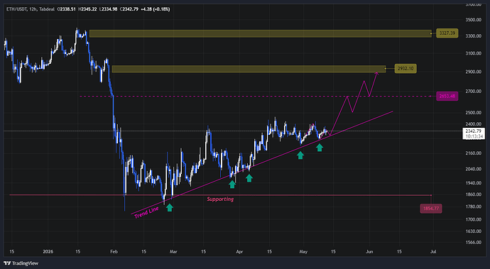This screenshot has height=269, width=490.
Task: Select the dashed magenta horizontal line
Action: [256, 97]
